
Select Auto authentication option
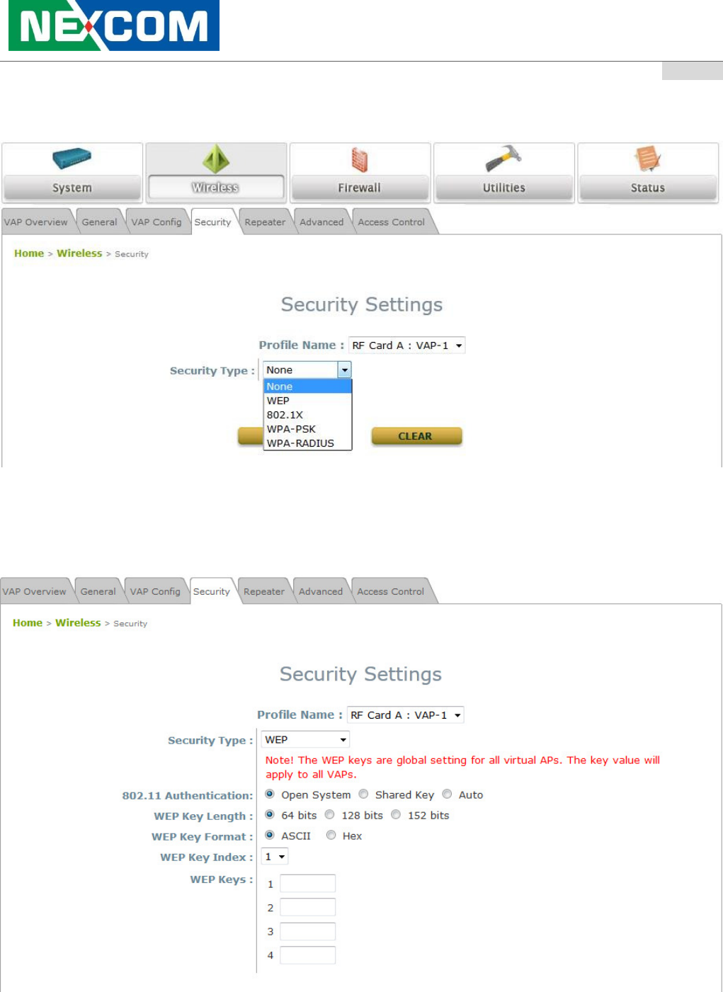click(x=448, y=794)
